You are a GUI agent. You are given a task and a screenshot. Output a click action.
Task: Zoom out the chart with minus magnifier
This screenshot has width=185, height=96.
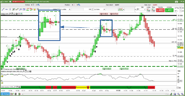tap(179, 94)
